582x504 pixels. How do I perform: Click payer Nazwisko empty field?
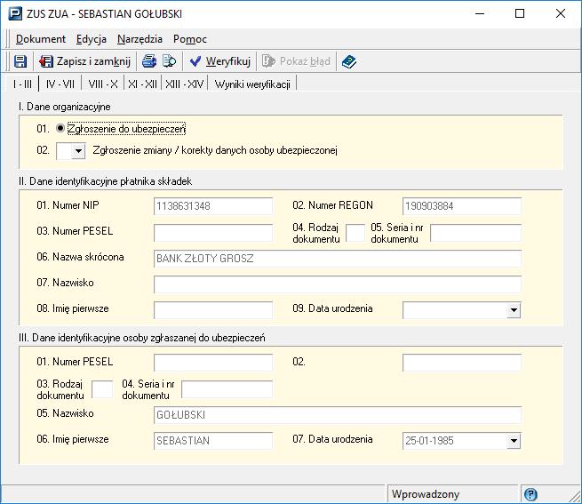tap(338, 284)
